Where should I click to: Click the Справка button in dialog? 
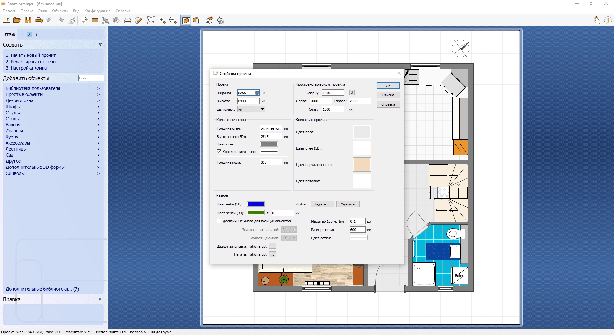388,104
